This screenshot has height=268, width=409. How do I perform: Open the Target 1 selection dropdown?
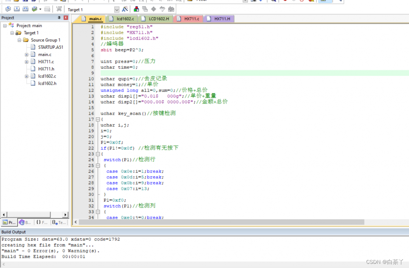tap(117, 9)
